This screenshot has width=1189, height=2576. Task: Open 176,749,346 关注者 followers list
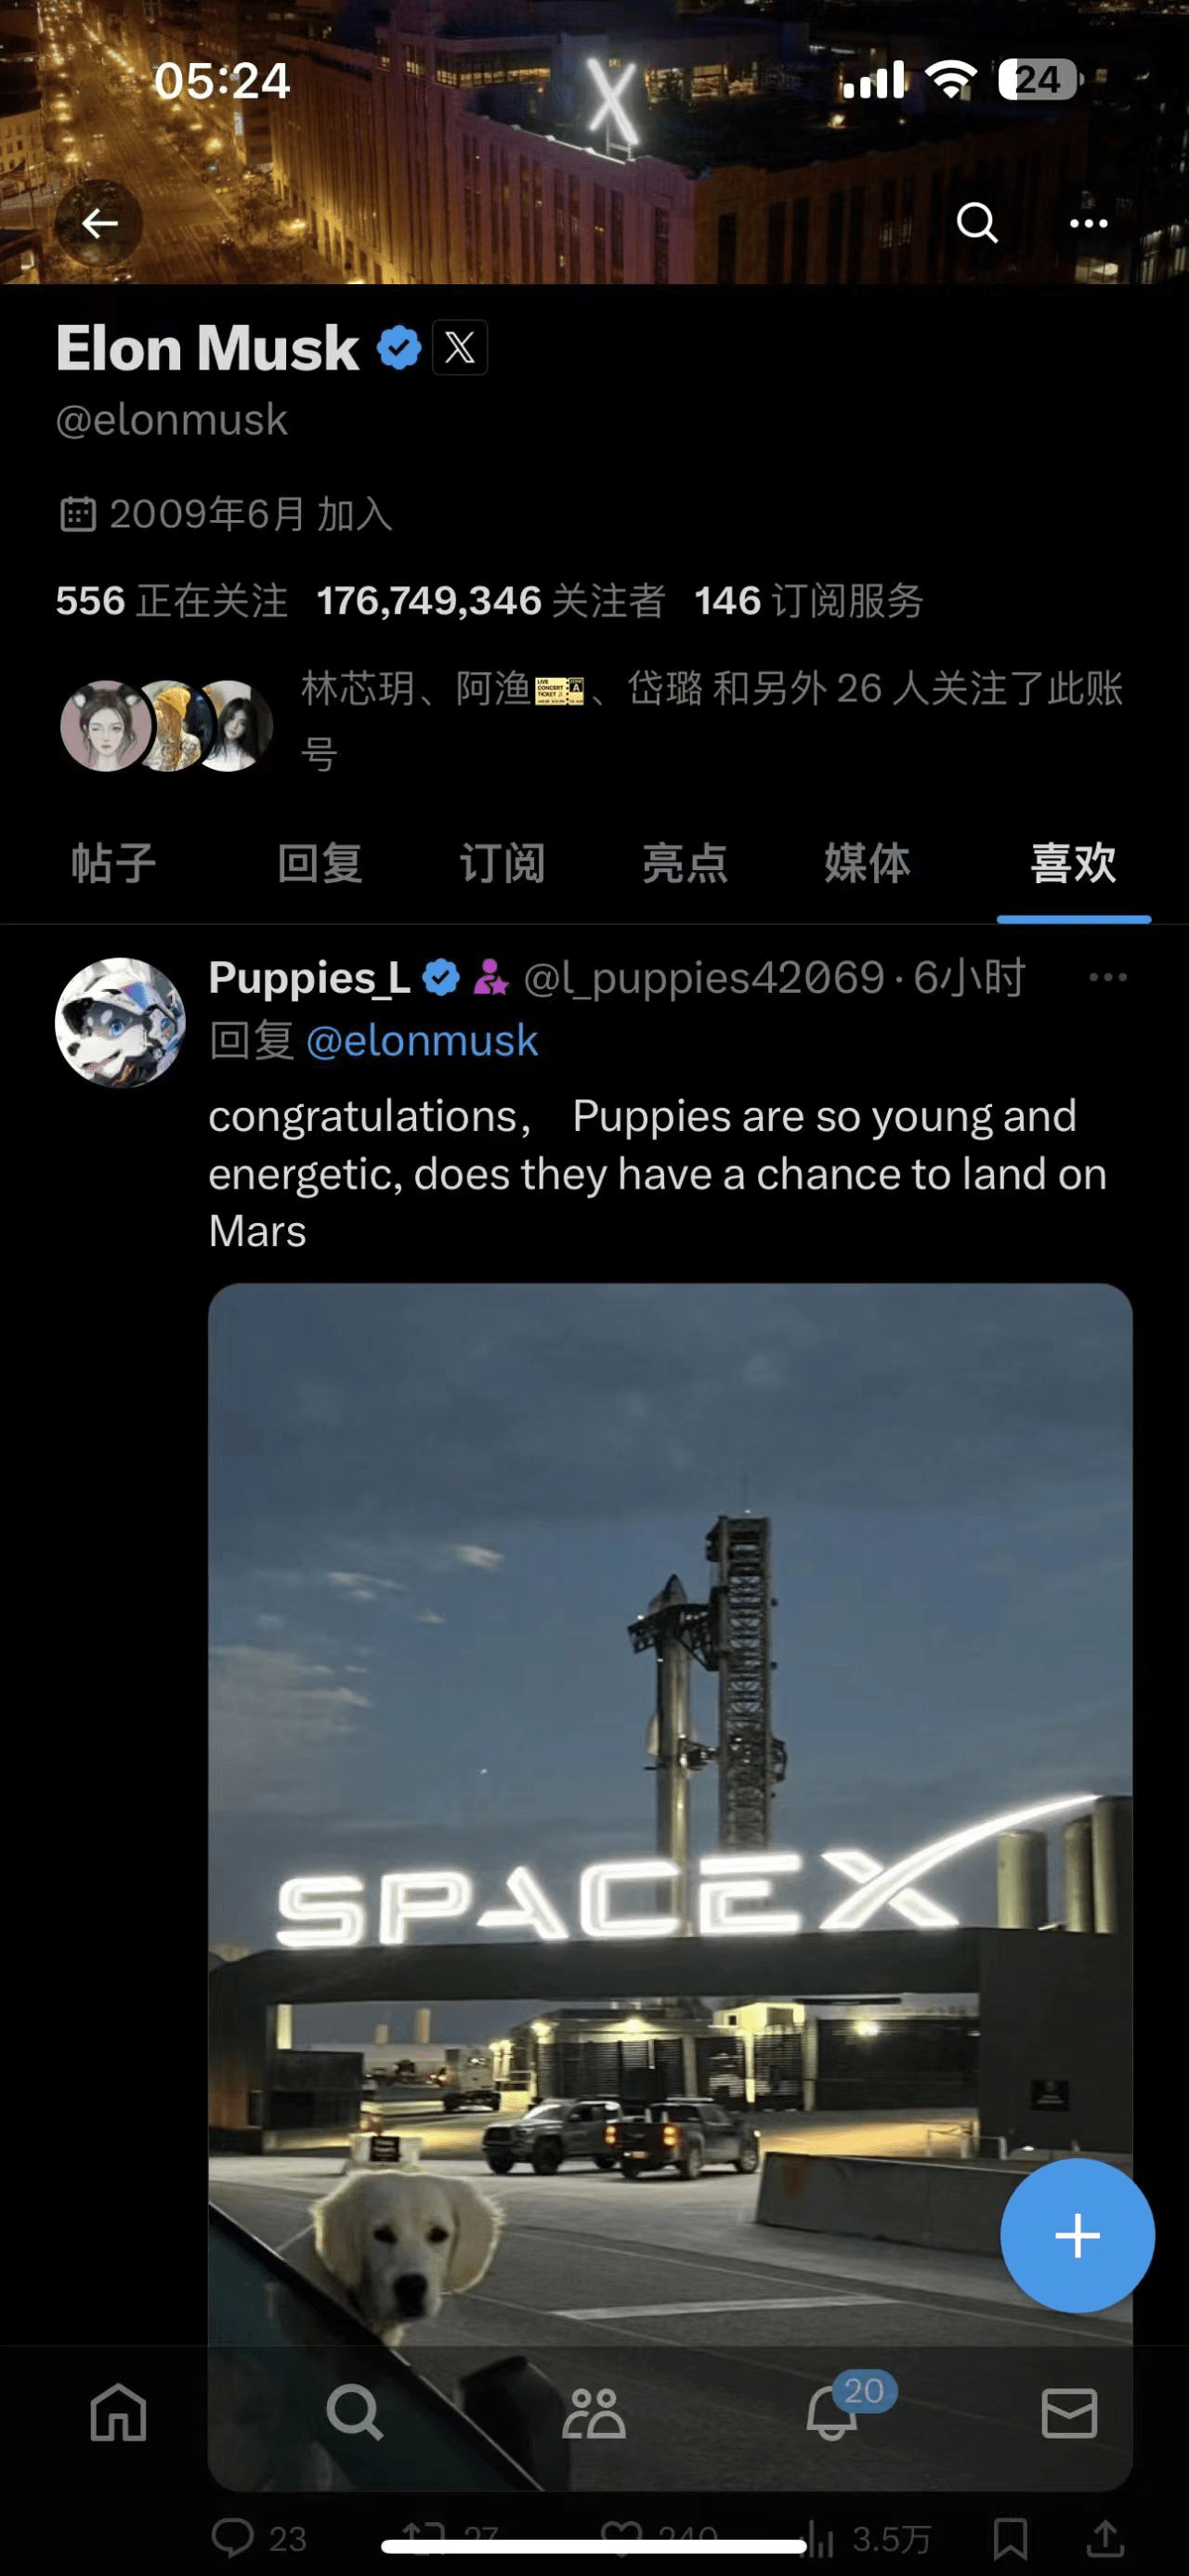pos(490,601)
